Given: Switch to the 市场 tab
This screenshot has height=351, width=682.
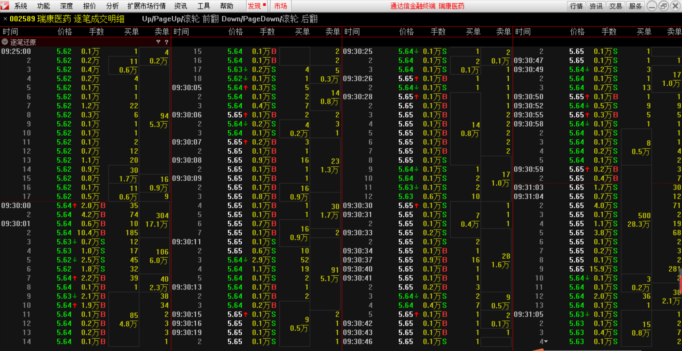Looking at the screenshot, I should pyautogui.click(x=280, y=6).
